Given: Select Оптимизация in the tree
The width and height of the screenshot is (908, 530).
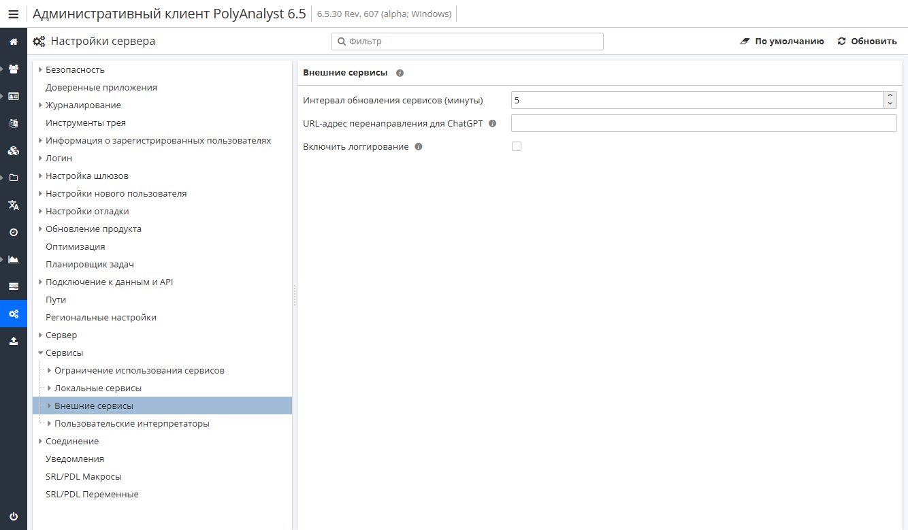Looking at the screenshot, I should click(x=76, y=247).
